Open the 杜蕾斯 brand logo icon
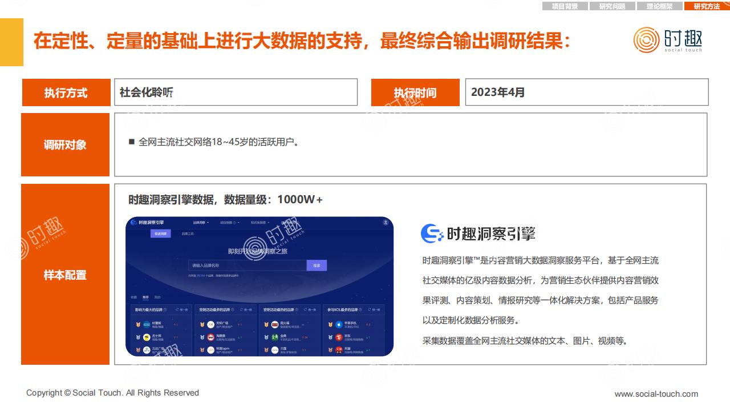730x411 pixels. [x=147, y=324]
